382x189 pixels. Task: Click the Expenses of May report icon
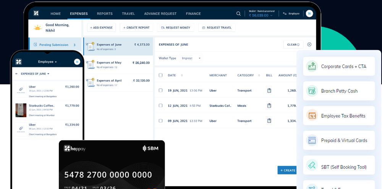(x=91, y=65)
